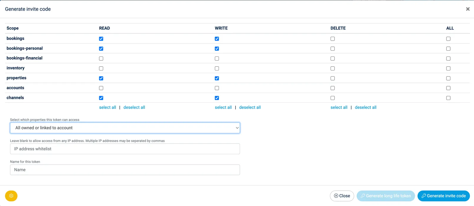The width and height of the screenshot is (474, 206).
Task: Uncheck READ for bookings-personal
Action: click(x=101, y=49)
